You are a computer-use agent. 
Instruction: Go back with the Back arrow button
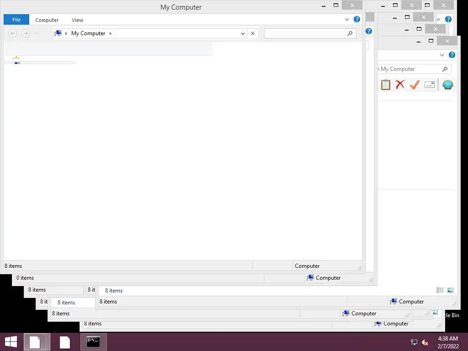point(12,33)
